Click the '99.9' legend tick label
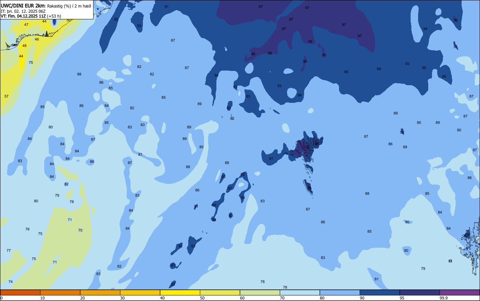Image resolution: width=480 pixels, height=301 pixels. 444,298
